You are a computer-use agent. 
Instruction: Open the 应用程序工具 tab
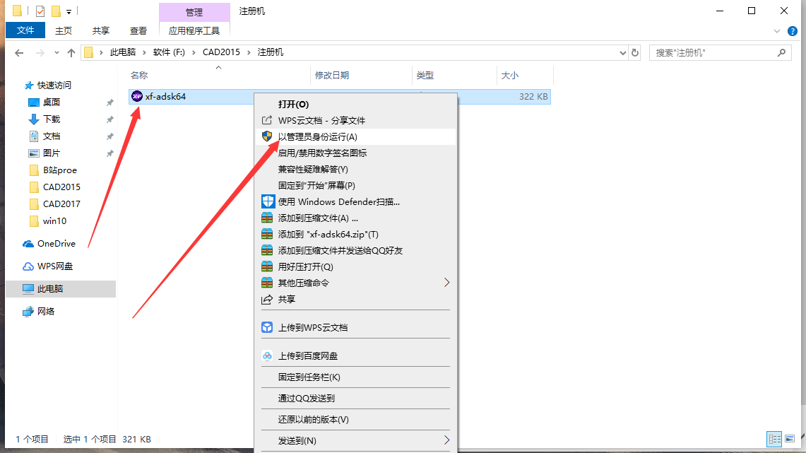[194, 31]
